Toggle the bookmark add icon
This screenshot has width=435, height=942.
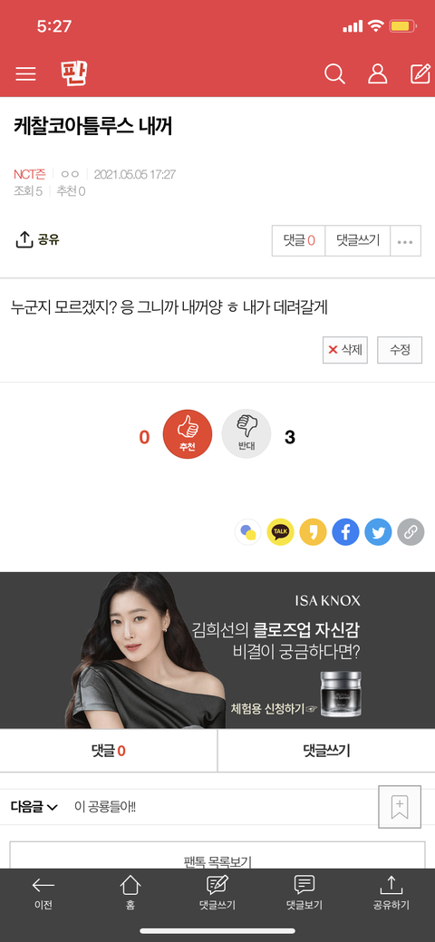click(400, 806)
